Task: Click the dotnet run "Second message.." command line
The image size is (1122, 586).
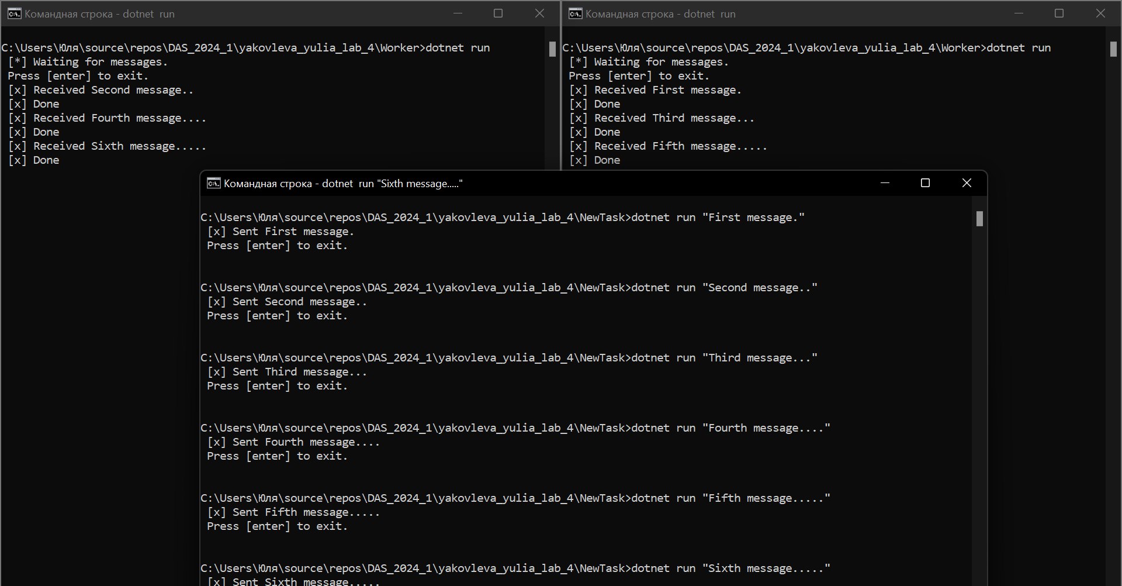Action: (509, 288)
